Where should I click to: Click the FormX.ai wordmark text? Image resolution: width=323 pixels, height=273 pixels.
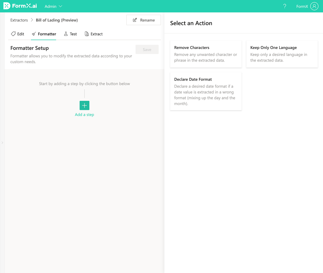coord(25,6)
